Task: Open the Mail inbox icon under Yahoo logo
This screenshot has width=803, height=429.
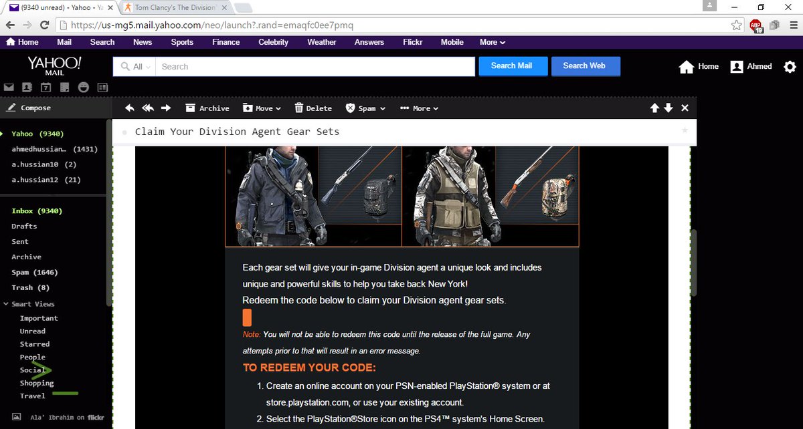Action: pyautogui.click(x=9, y=88)
